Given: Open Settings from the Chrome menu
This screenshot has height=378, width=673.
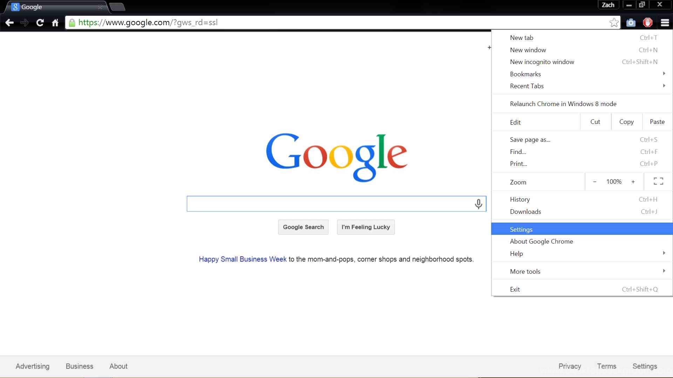Looking at the screenshot, I should click(521, 229).
